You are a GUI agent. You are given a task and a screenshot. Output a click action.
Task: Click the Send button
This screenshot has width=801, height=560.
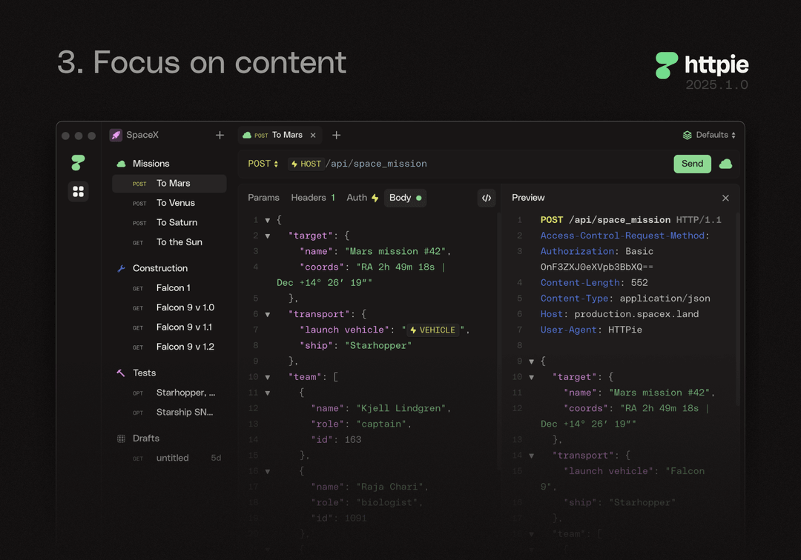692,164
